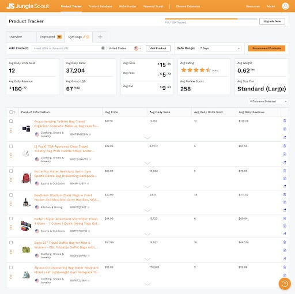Click the plus icon to add new group tab

tap(100, 37)
